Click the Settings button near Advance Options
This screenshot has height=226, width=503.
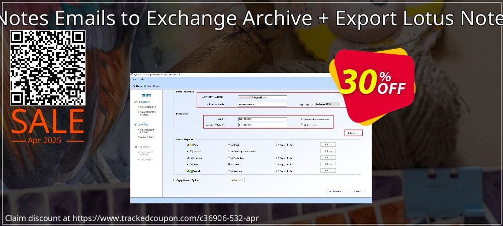[x=237, y=180]
